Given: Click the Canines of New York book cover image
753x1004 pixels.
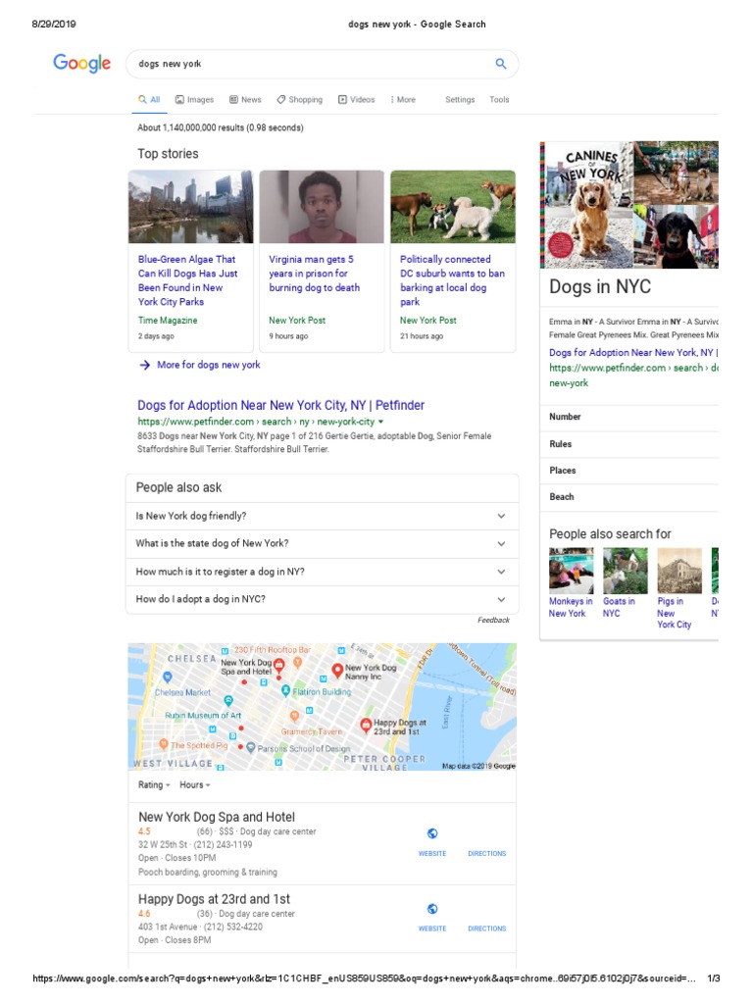Looking at the screenshot, I should tap(586, 205).
